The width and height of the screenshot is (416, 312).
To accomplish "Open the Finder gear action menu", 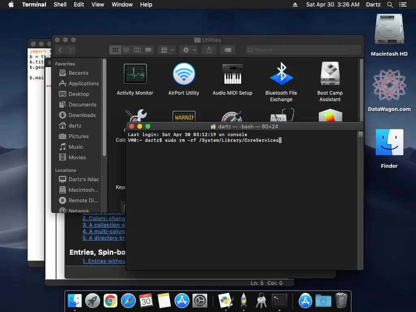I will tap(189, 50).
